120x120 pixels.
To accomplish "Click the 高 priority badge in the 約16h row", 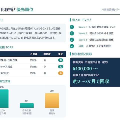I will click(x=61, y=60).
